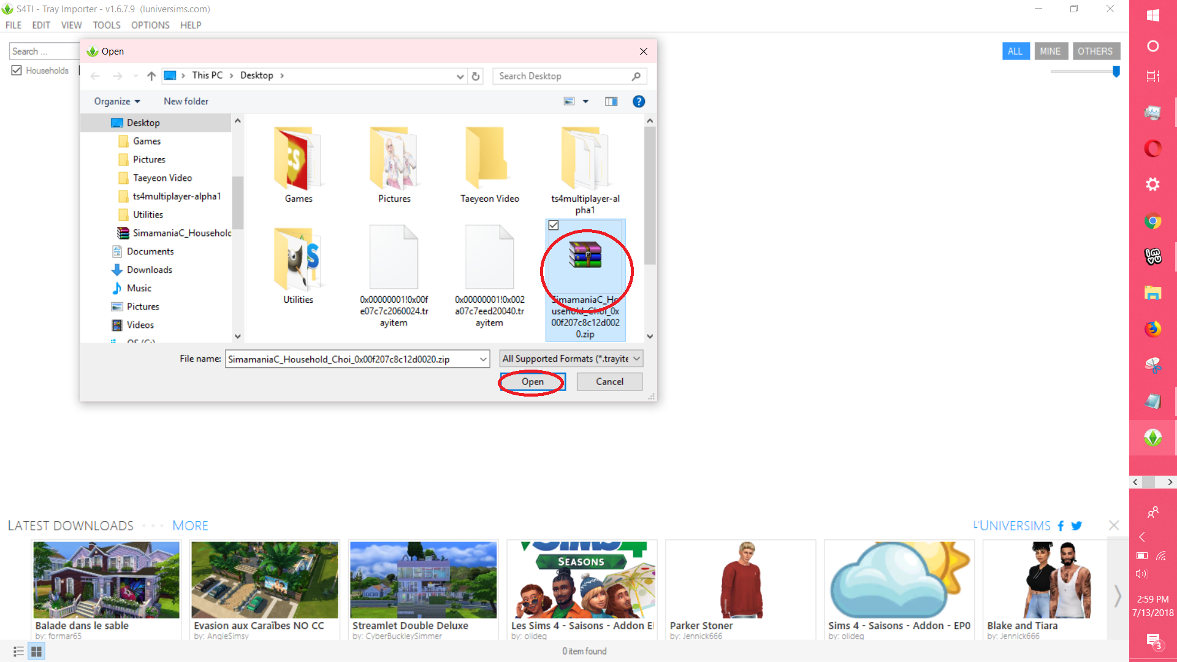The image size is (1177, 662).
Task: Expand the path chevron after This PC
Action: pos(231,76)
